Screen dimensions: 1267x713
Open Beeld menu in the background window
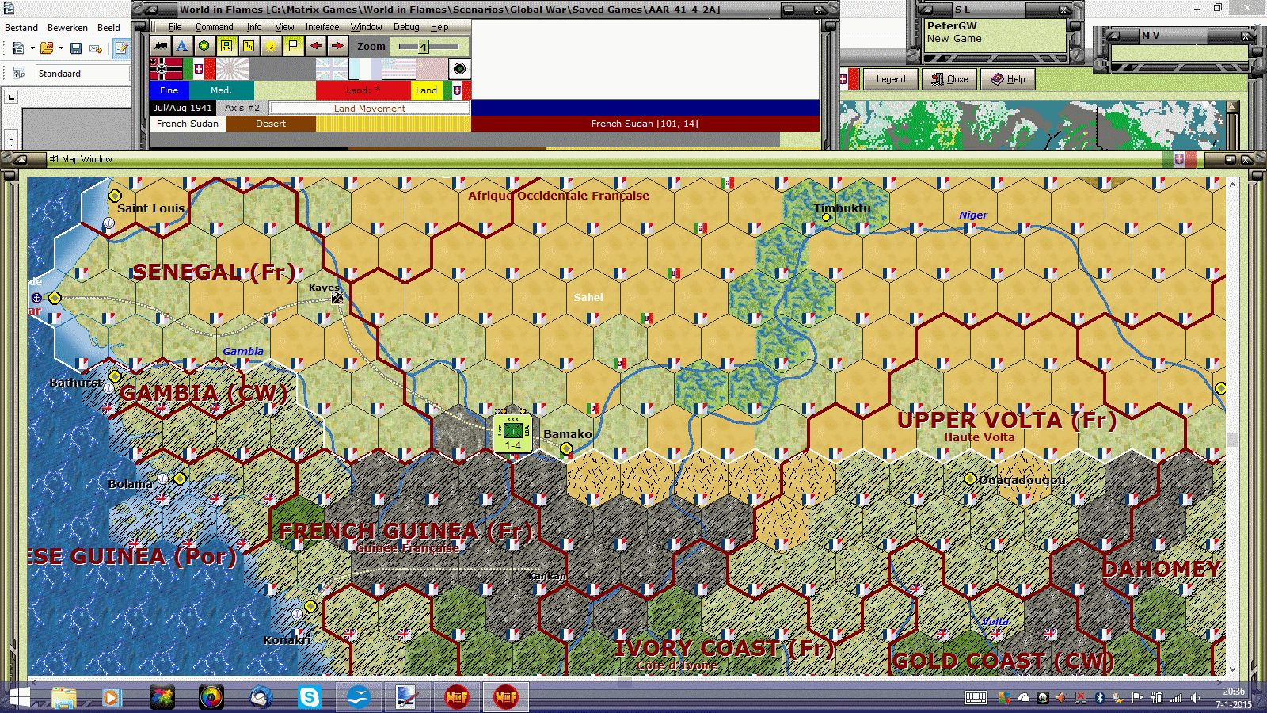(108, 28)
